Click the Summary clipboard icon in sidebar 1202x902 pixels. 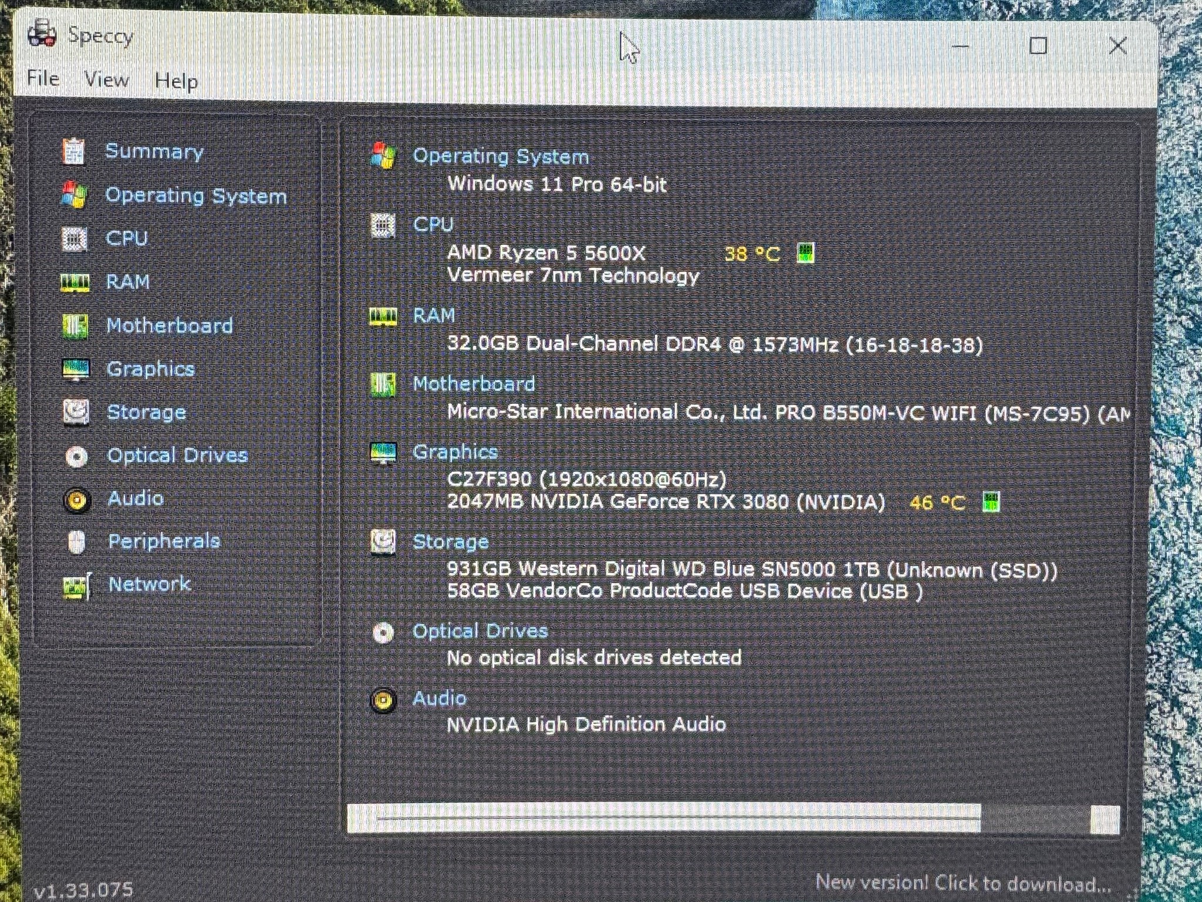pos(74,152)
